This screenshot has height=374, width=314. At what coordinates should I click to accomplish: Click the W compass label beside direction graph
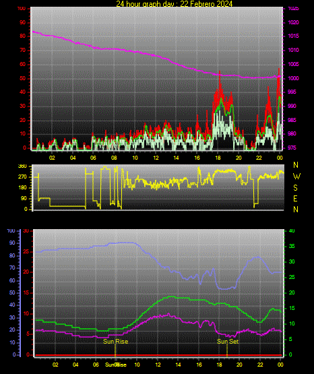(296, 177)
